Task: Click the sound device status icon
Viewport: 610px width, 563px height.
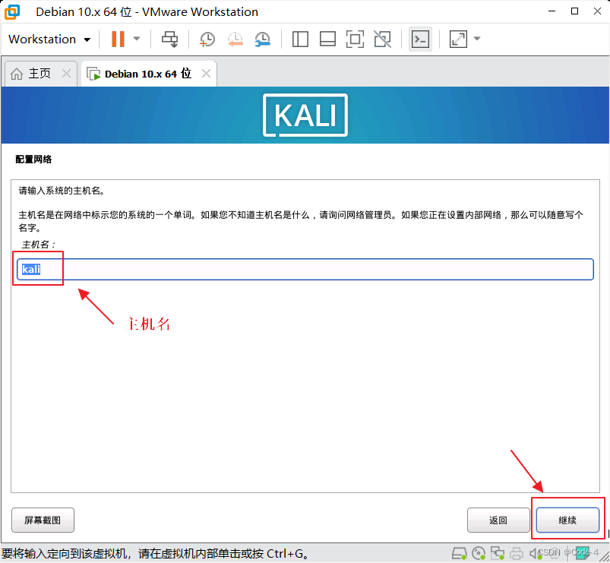Action: coord(535,553)
